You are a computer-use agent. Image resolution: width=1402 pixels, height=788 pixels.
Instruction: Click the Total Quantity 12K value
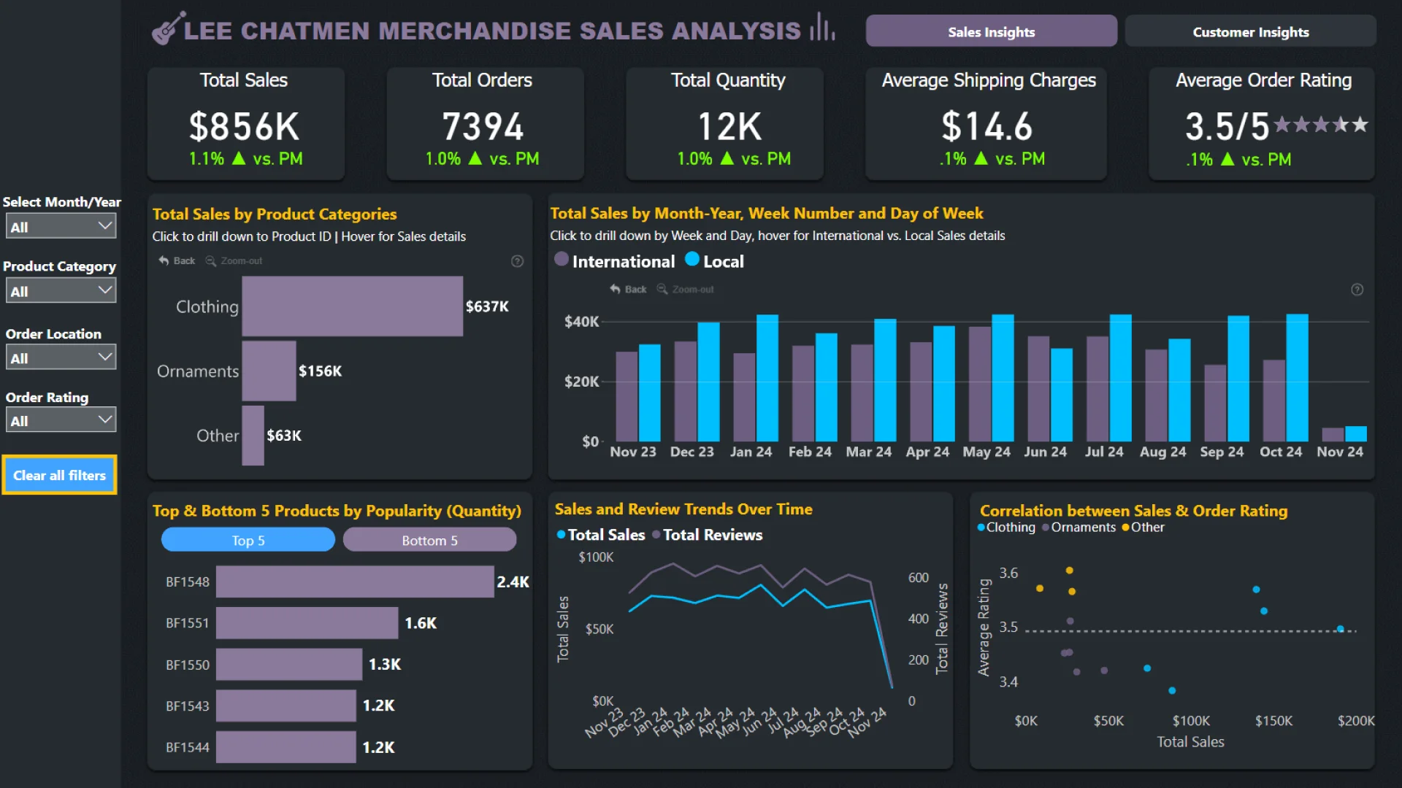(x=729, y=126)
